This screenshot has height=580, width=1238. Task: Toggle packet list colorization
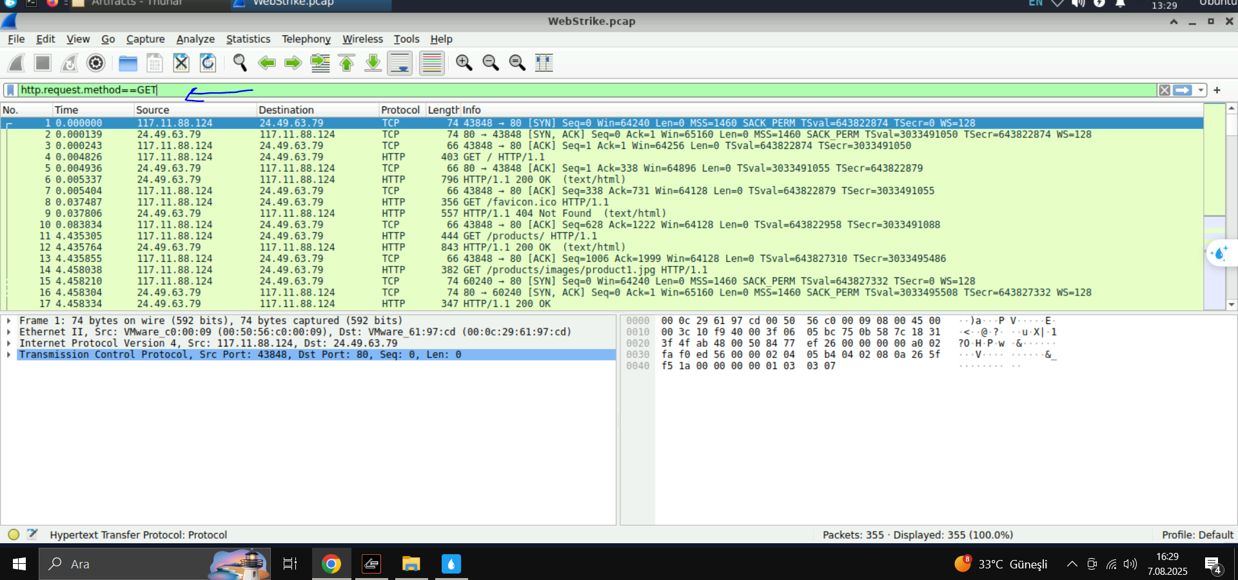pyautogui.click(x=431, y=63)
